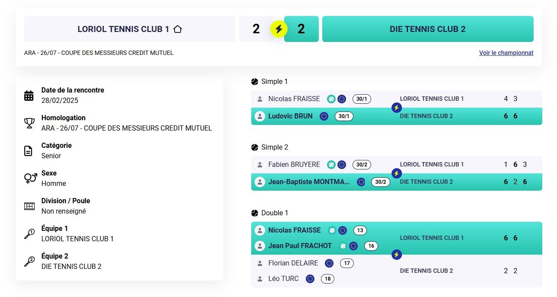Select the DIE TENNIS CLUB 2 header button
Screen dimensions: 557x297
428,29
